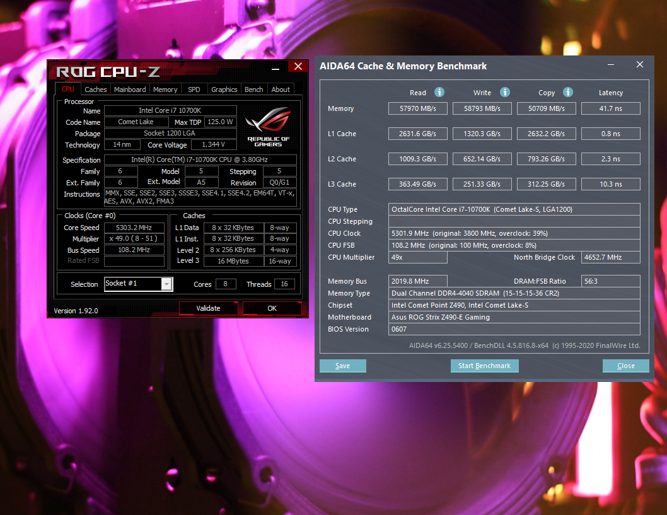Click the DRAM:FSB Ratio value 56:3
The width and height of the screenshot is (667, 515).
[611, 281]
